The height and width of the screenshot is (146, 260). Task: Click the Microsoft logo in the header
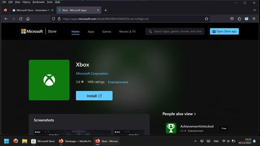coord(32,31)
